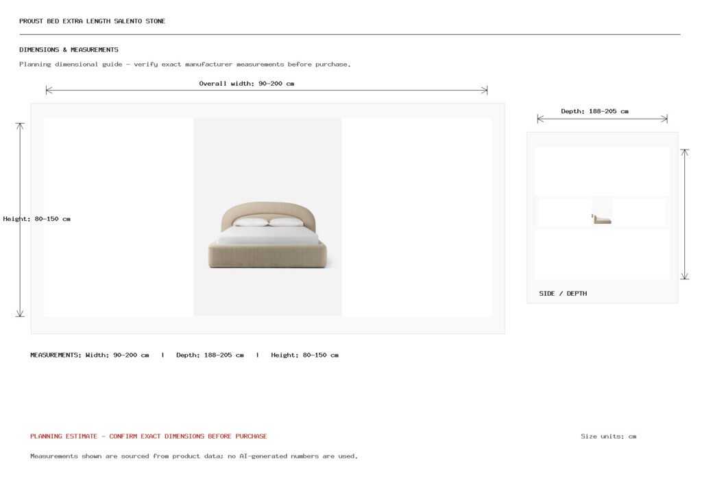Click the 'Height: 80-150 cm' side label
Viewport: 702px width, 492px height.
[37, 219]
